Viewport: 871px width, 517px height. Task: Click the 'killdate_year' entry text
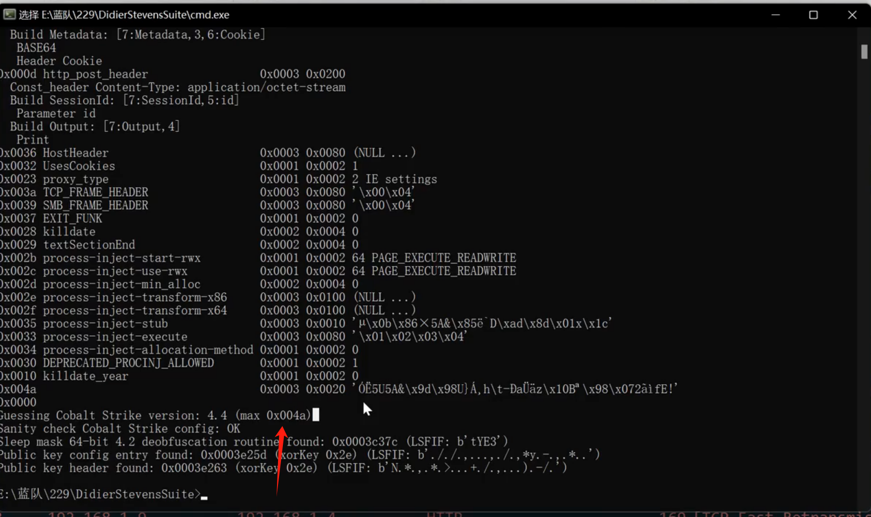[85, 376]
